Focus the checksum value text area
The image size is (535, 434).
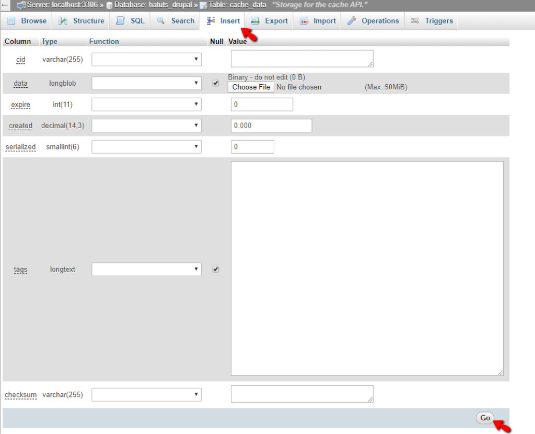[x=302, y=394]
